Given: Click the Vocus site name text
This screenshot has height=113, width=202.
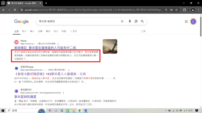Looking at the screenshot, I should (x=23, y=41).
